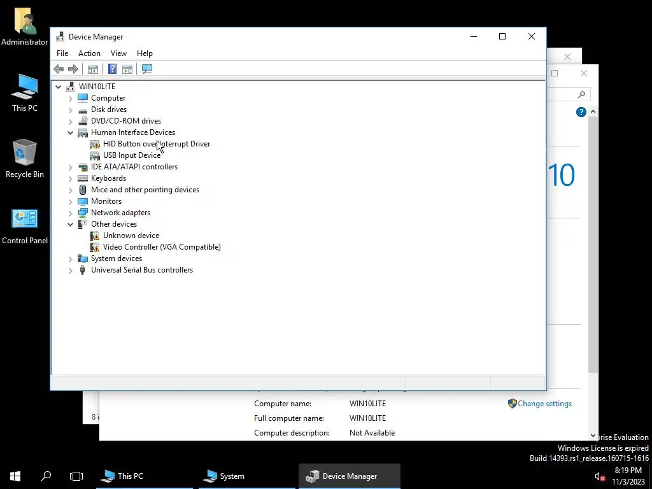Click Show/Hide Console Tree toolbar icon

pyautogui.click(x=93, y=69)
